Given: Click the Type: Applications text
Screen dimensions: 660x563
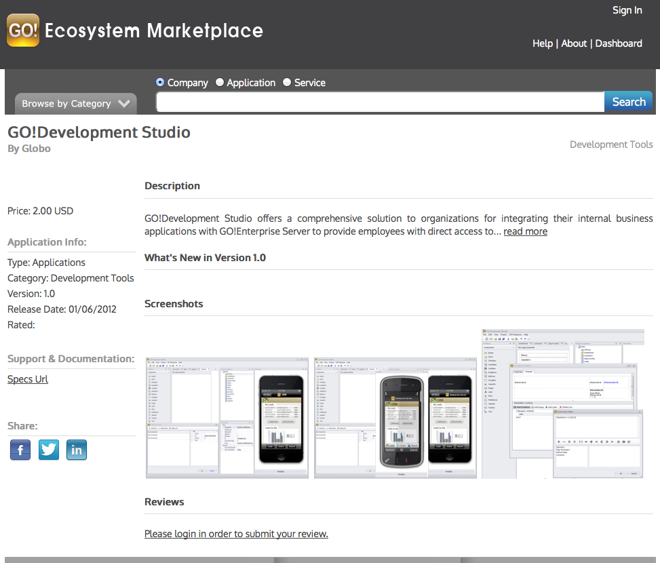Looking at the screenshot, I should click(46, 263).
